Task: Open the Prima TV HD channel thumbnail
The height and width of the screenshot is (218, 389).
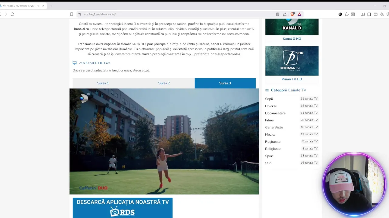Action: pyautogui.click(x=292, y=61)
